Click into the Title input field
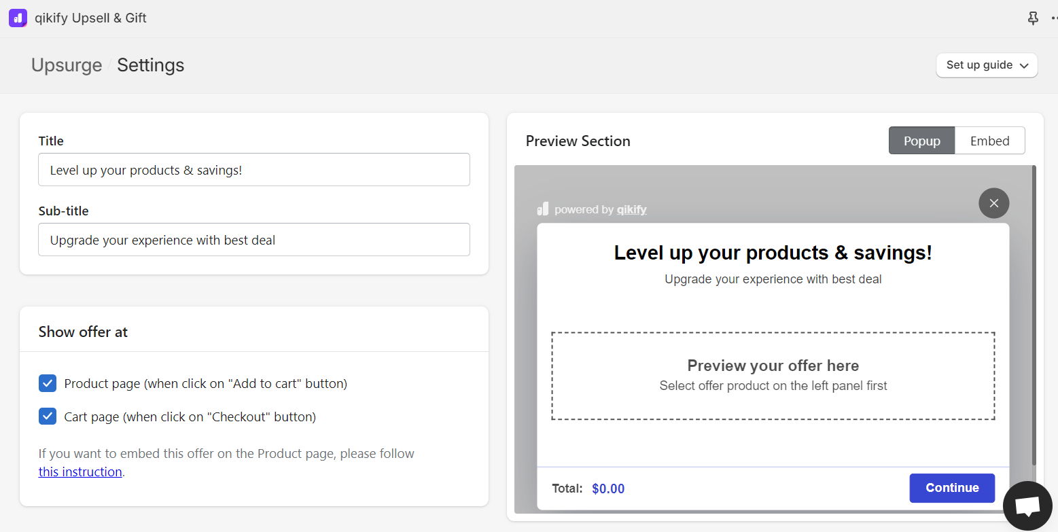 pyautogui.click(x=254, y=170)
